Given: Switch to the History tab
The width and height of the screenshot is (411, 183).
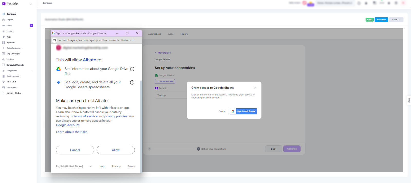Looking at the screenshot, I should (184, 34).
